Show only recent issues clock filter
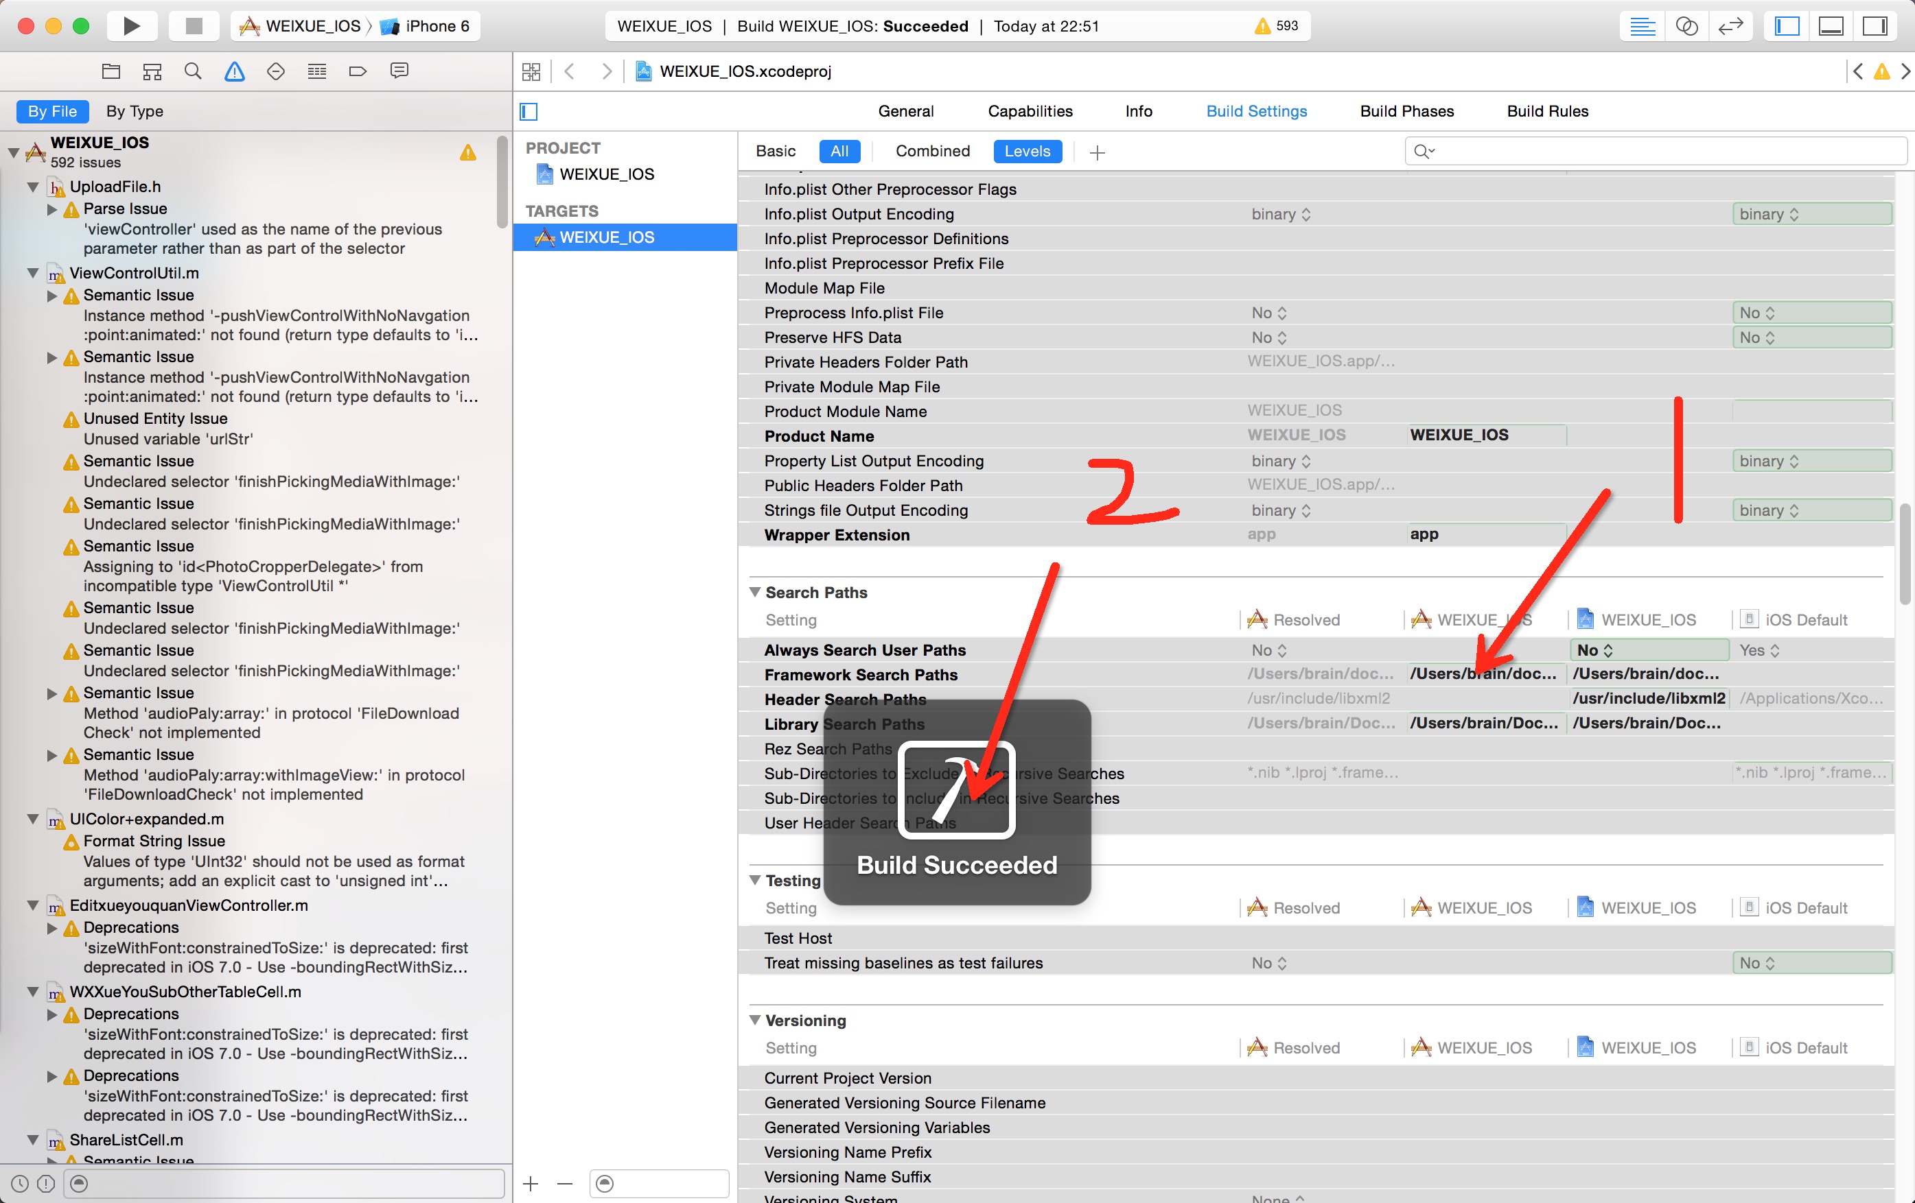The height and width of the screenshot is (1203, 1915). [20, 1184]
